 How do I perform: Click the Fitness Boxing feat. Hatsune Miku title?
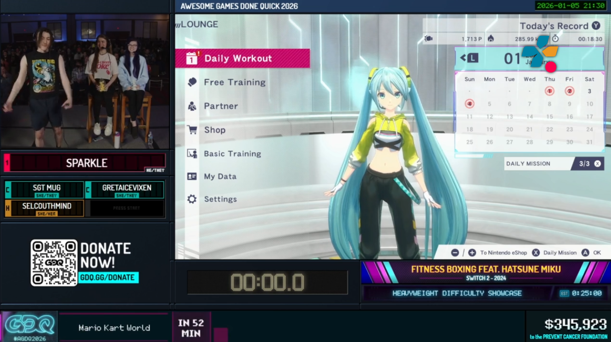tap(486, 269)
